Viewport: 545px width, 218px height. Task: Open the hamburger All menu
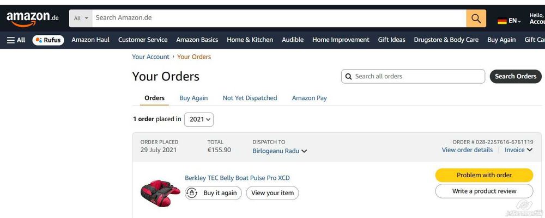click(16, 40)
